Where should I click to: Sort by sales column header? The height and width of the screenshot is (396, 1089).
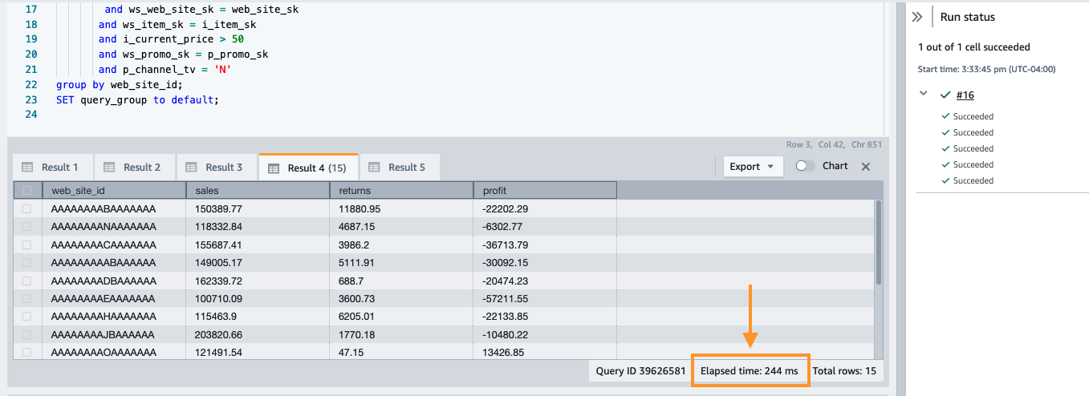click(258, 190)
